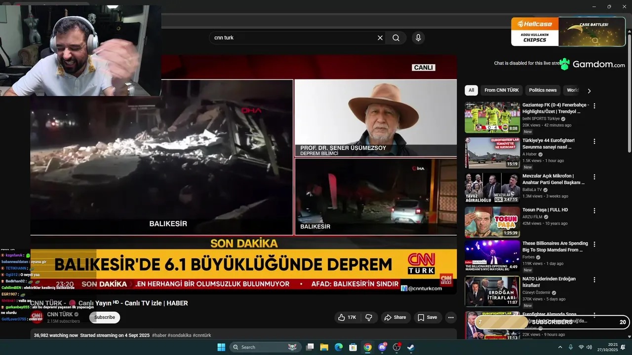
Task: Click the Gamdom.com logo overlay
Action: point(592,64)
